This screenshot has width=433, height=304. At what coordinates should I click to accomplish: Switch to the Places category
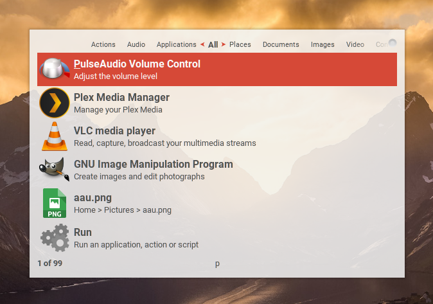tap(240, 44)
